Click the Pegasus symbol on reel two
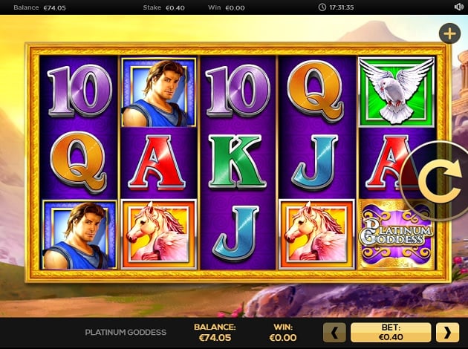The width and height of the screenshot is (468, 349). coord(159,235)
